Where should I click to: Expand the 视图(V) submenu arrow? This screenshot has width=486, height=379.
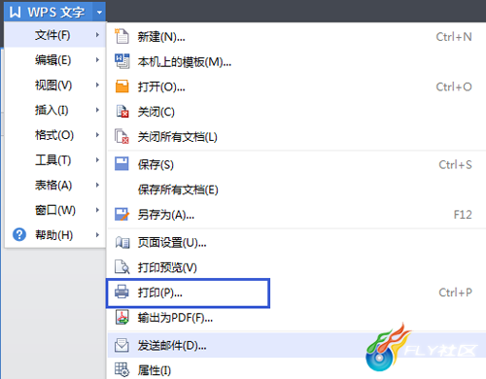click(97, 85)
